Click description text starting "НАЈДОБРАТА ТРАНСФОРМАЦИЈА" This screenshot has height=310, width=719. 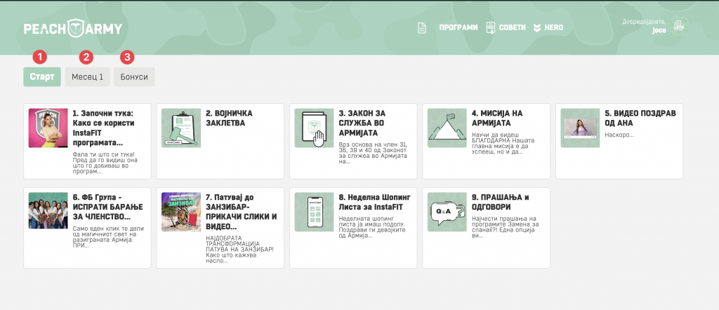pyautogui.click(x=239, y=250)
